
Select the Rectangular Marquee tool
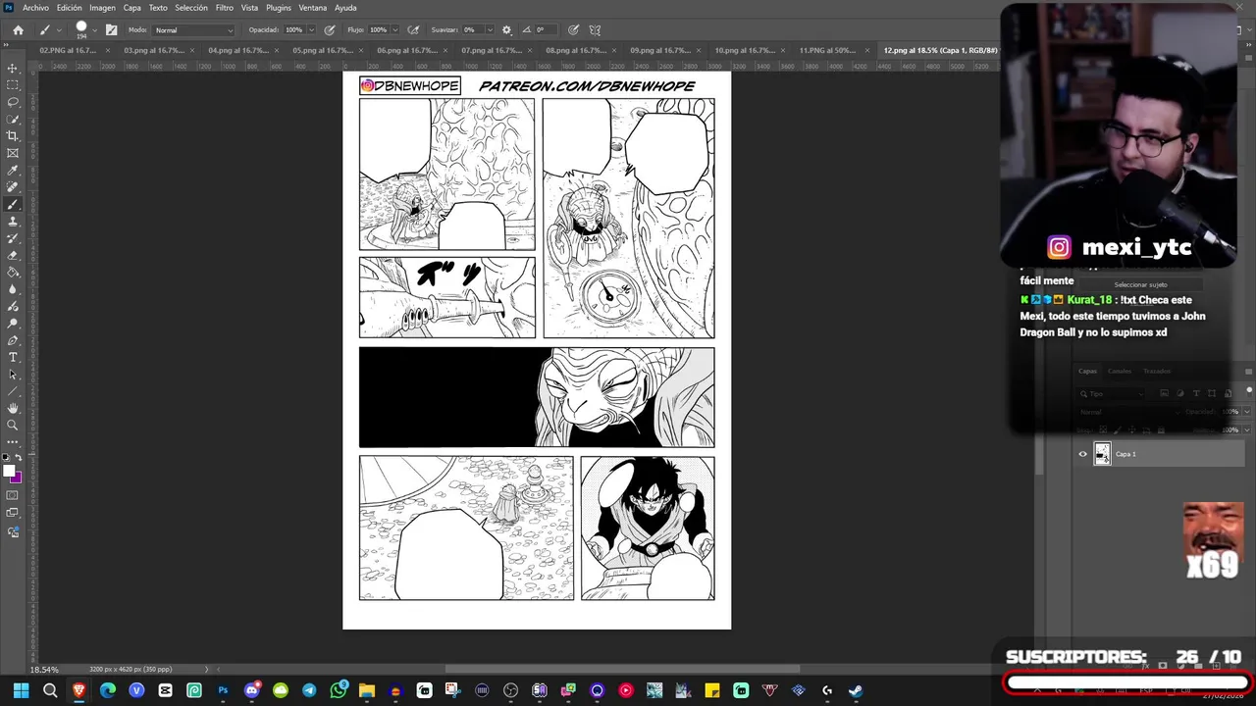coord(13,85)
